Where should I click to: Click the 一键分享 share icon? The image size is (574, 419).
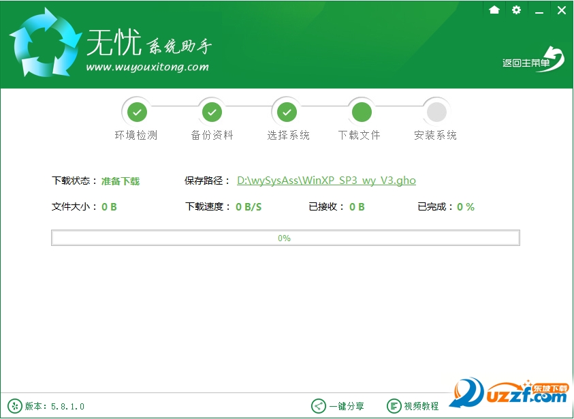[x=318, y=406]
